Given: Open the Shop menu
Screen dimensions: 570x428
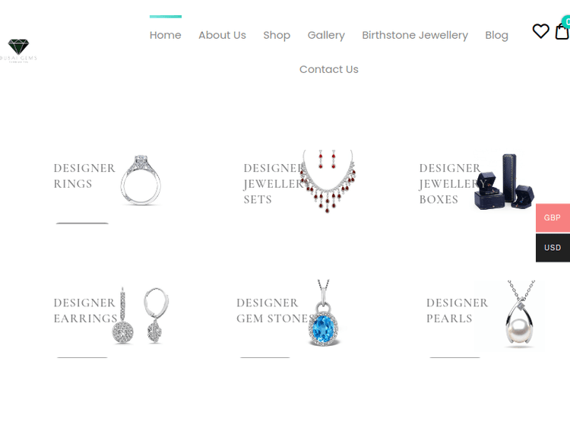Looking at the screenshot, I should pyautogui.click(x=277, y=35).
